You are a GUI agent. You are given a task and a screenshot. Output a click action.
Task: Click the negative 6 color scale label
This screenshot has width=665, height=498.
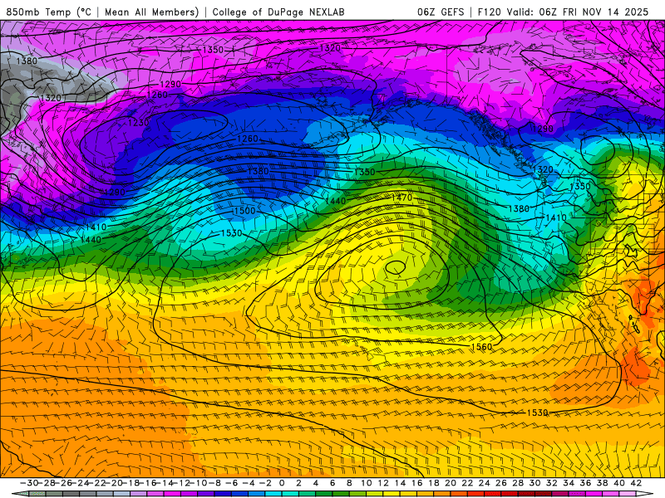pos(232,483)
